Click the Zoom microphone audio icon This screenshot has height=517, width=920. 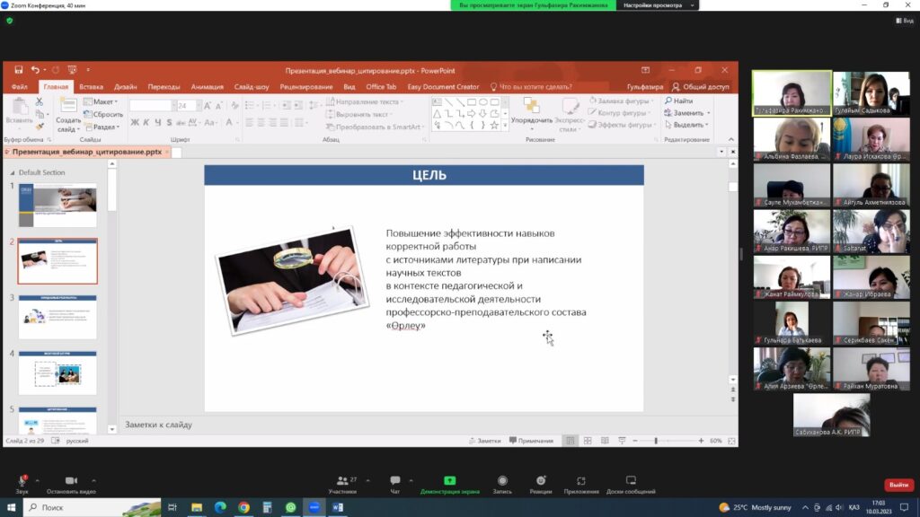tap(22, 481)
